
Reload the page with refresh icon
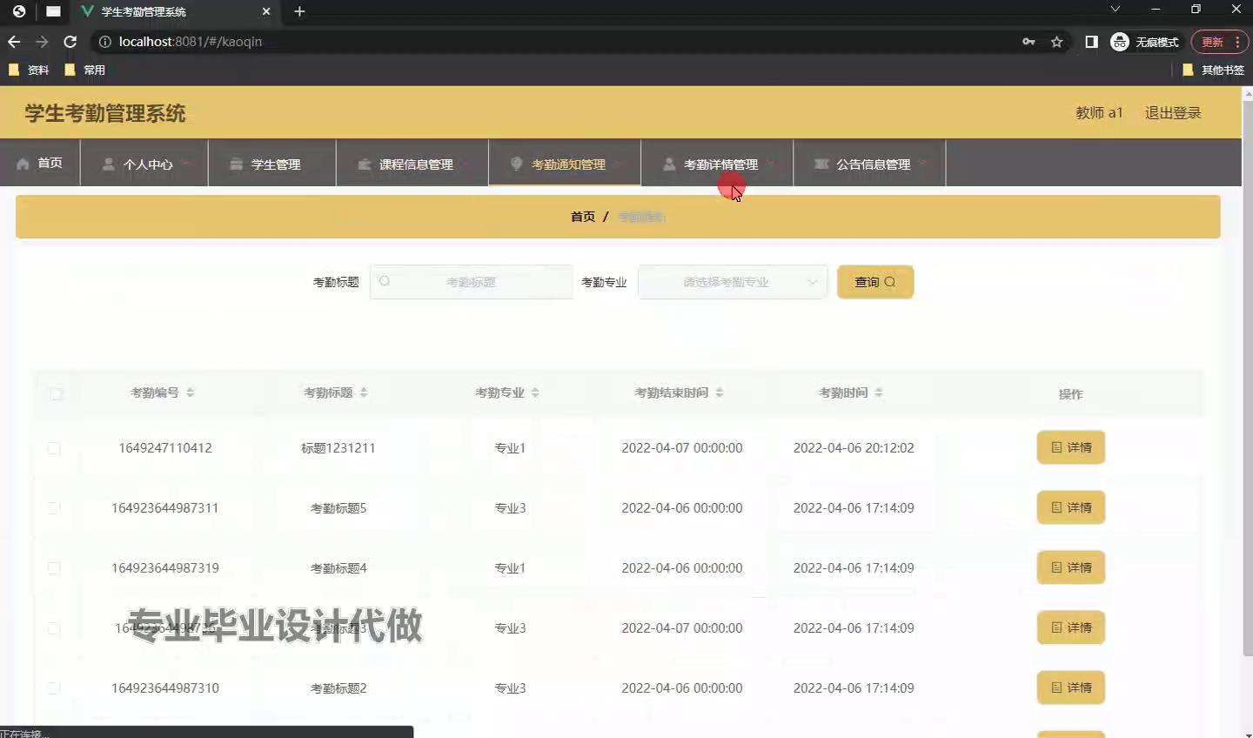coord(70,42)
